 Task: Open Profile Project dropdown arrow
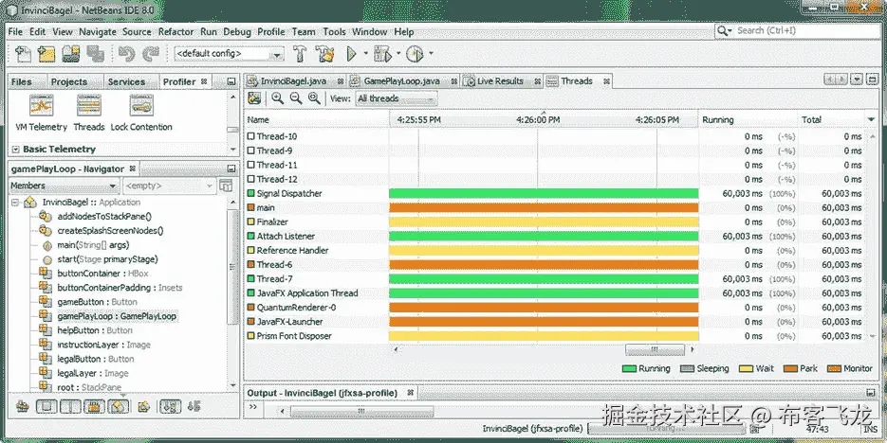pyautogui.click(x=431, y=54)
